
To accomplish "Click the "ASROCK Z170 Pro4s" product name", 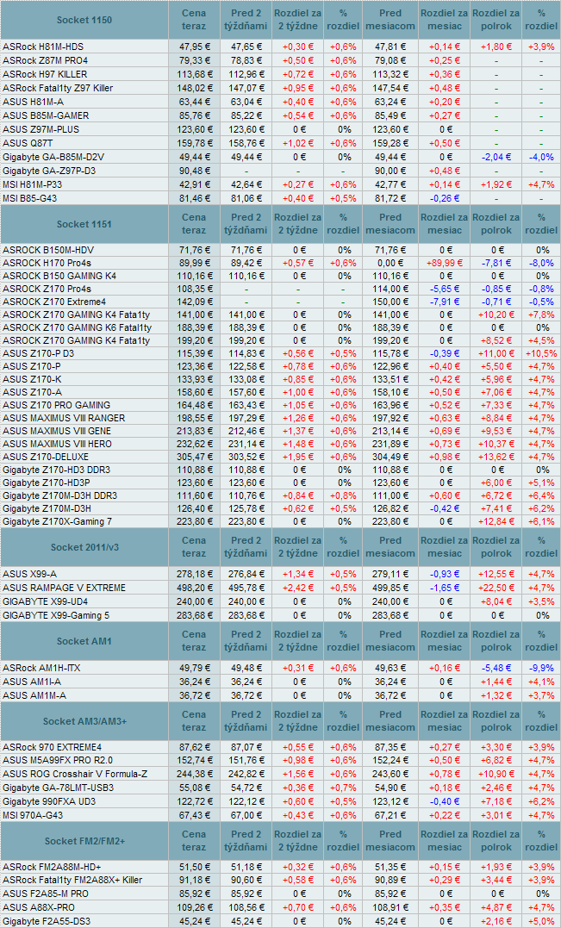I will tap(47, 290).
